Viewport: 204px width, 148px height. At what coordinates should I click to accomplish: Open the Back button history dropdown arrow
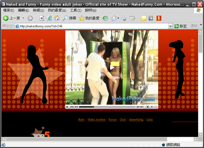(x=23, y=18)
